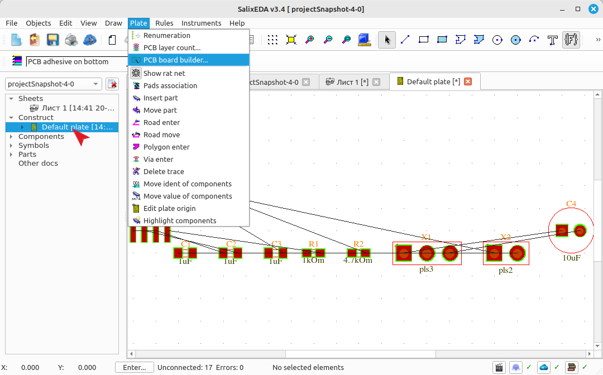Click the zoom window magnifier icon
The image size is (603, 375).
click(x=347, y=40)
